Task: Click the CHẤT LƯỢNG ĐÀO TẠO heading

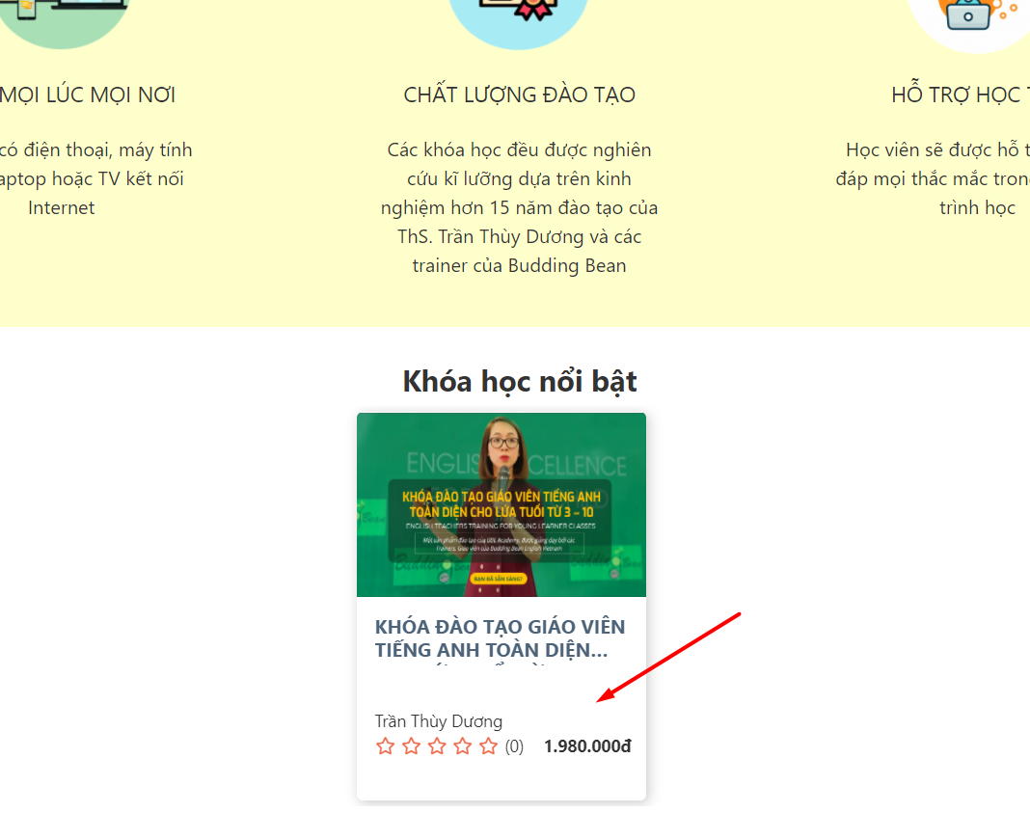Action: (x=520, y=95)
